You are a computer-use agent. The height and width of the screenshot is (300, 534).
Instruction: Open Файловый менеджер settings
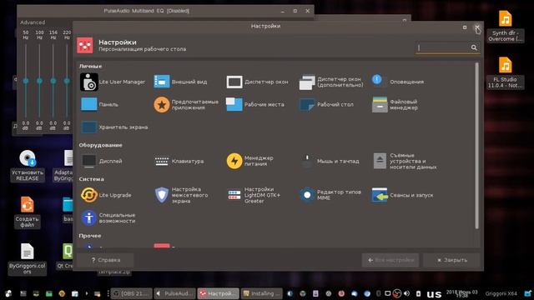tap(395, 104)
